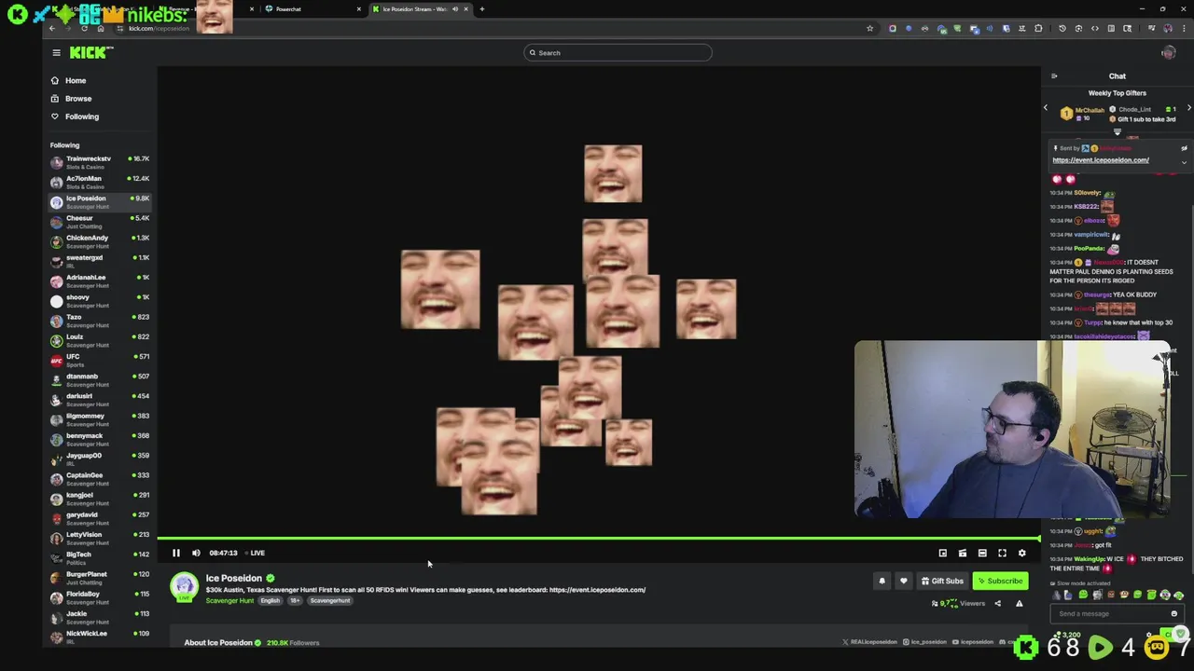Enable picture-in-picture mode
Image resolution: width=1194 pixels, height=671 pixels.
(943, 553)
